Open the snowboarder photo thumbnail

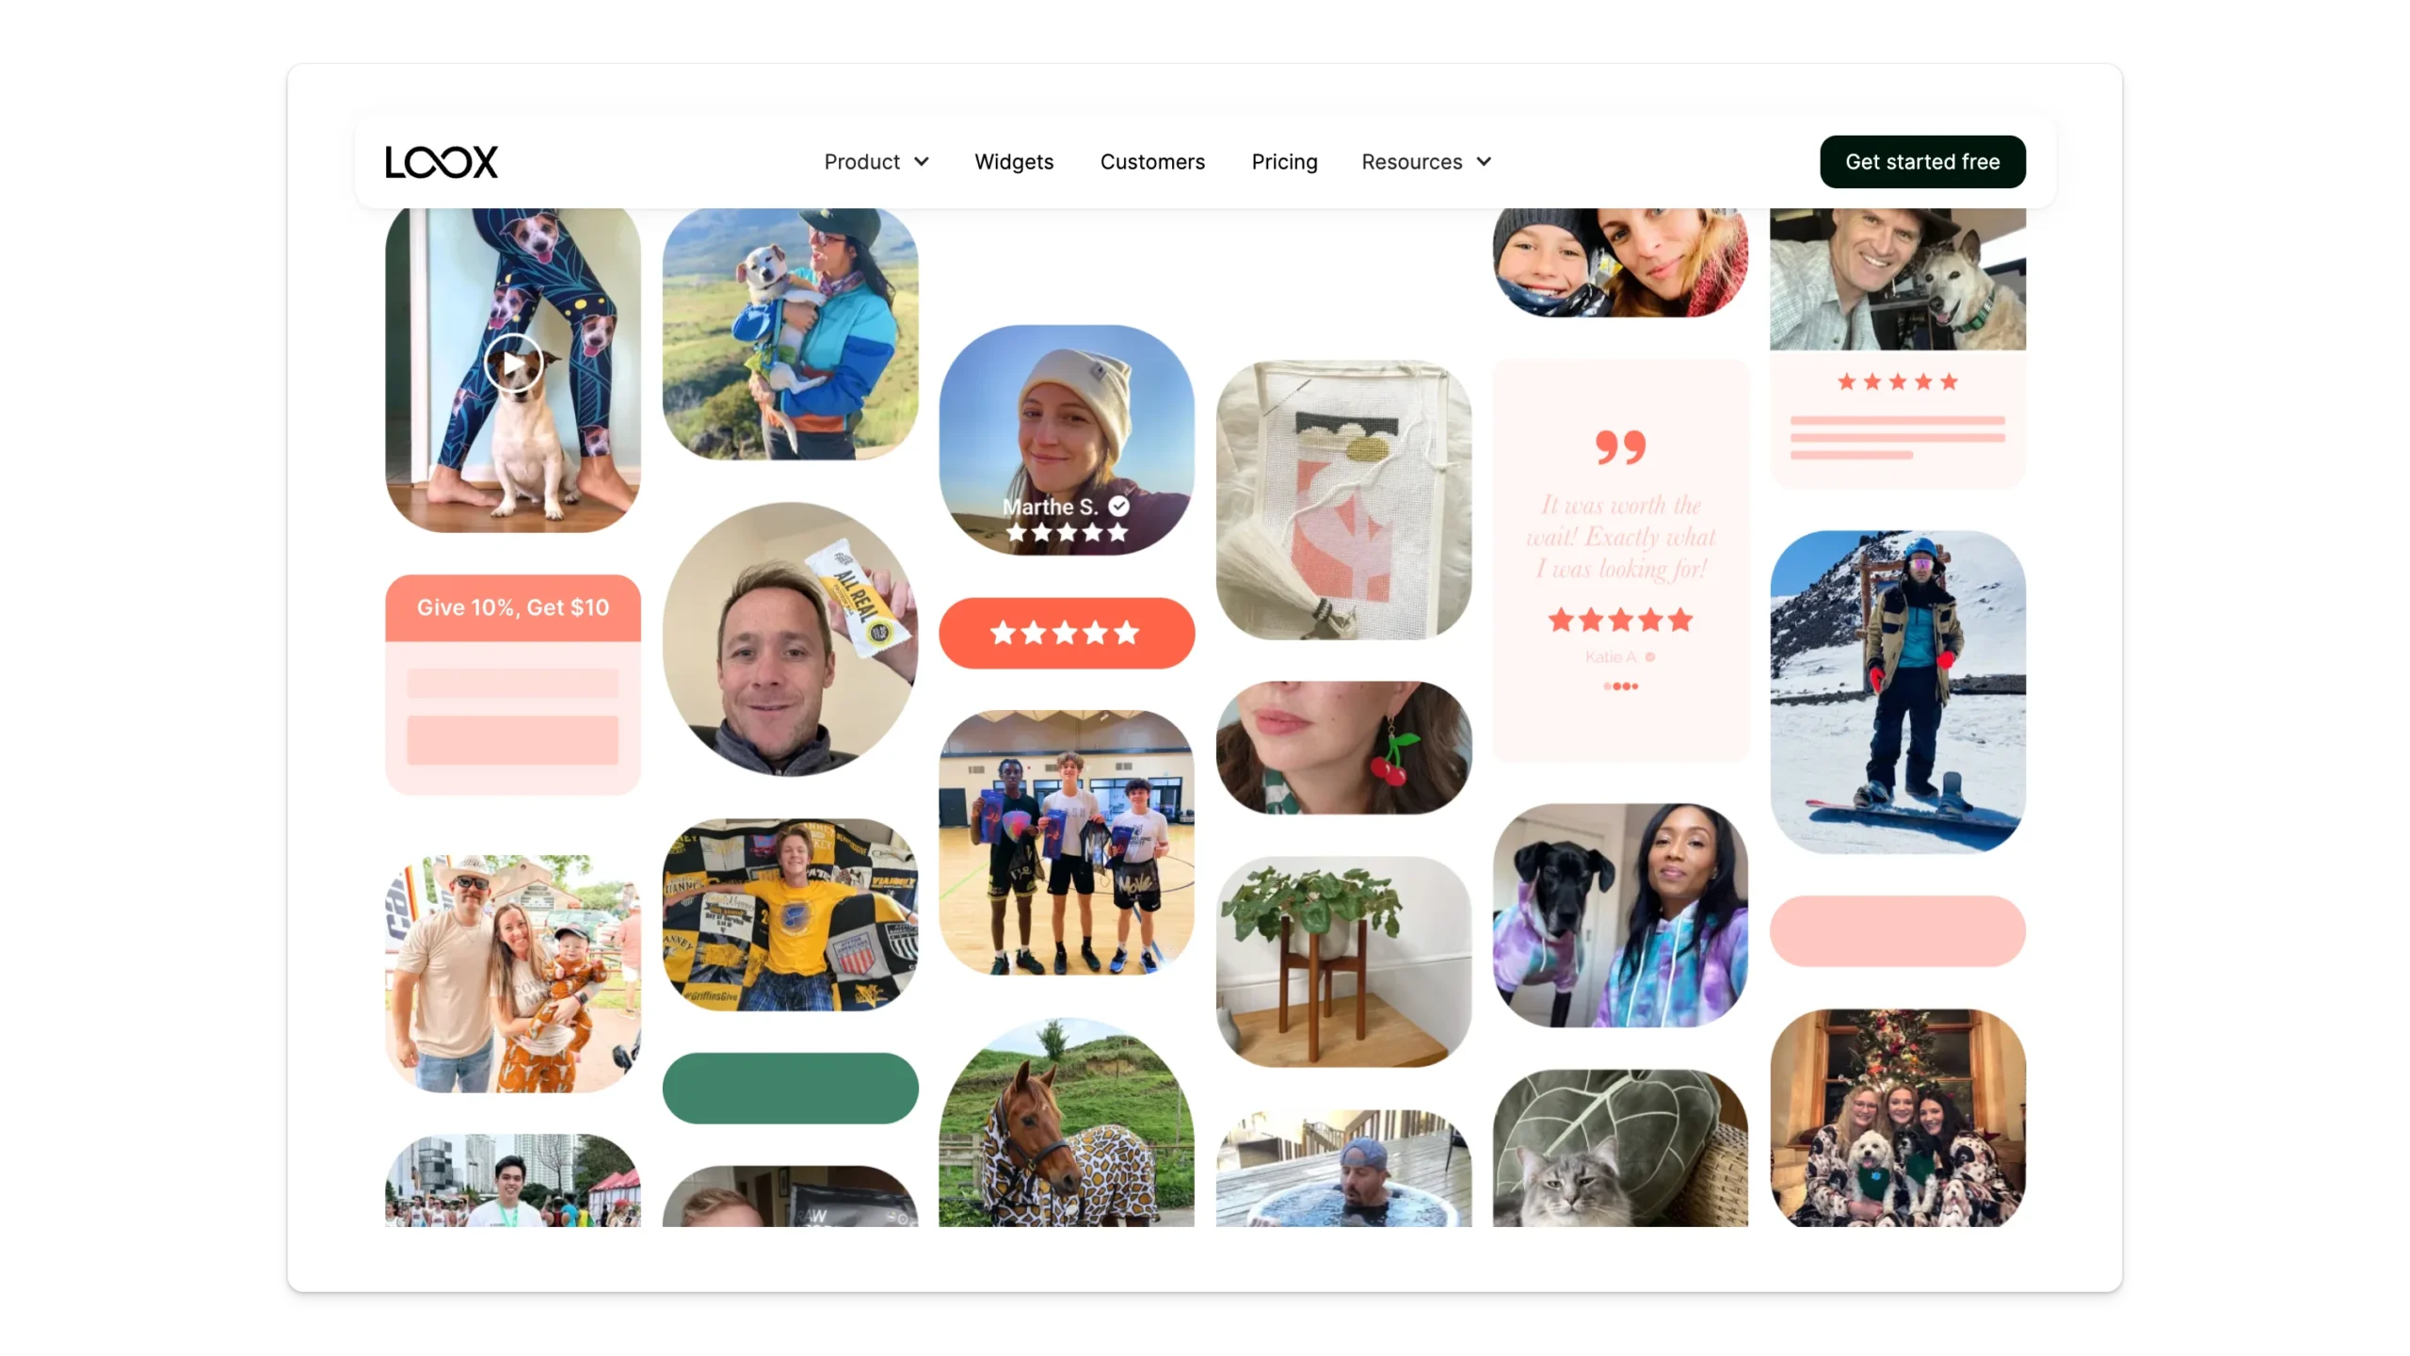[1897, 692]
